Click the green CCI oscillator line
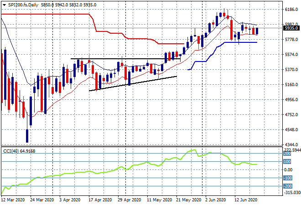301x205 pixels. click(x=129, y=167)
